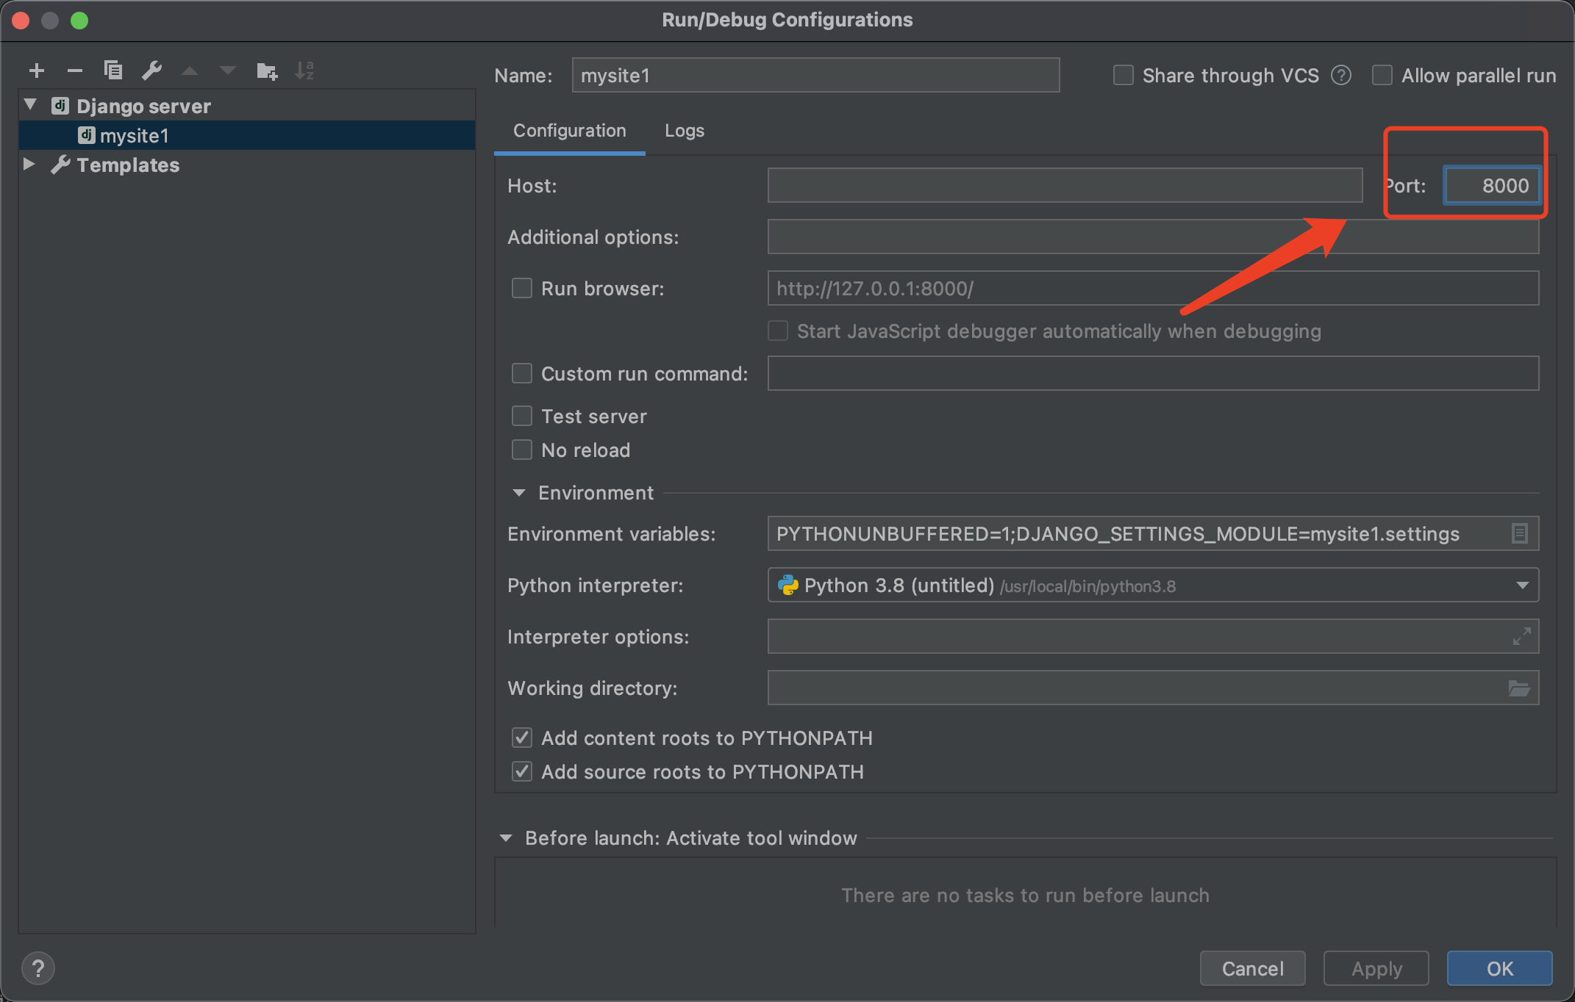
Task: Copy the configuration with the duplicate icon
Action: click(113, 71)
